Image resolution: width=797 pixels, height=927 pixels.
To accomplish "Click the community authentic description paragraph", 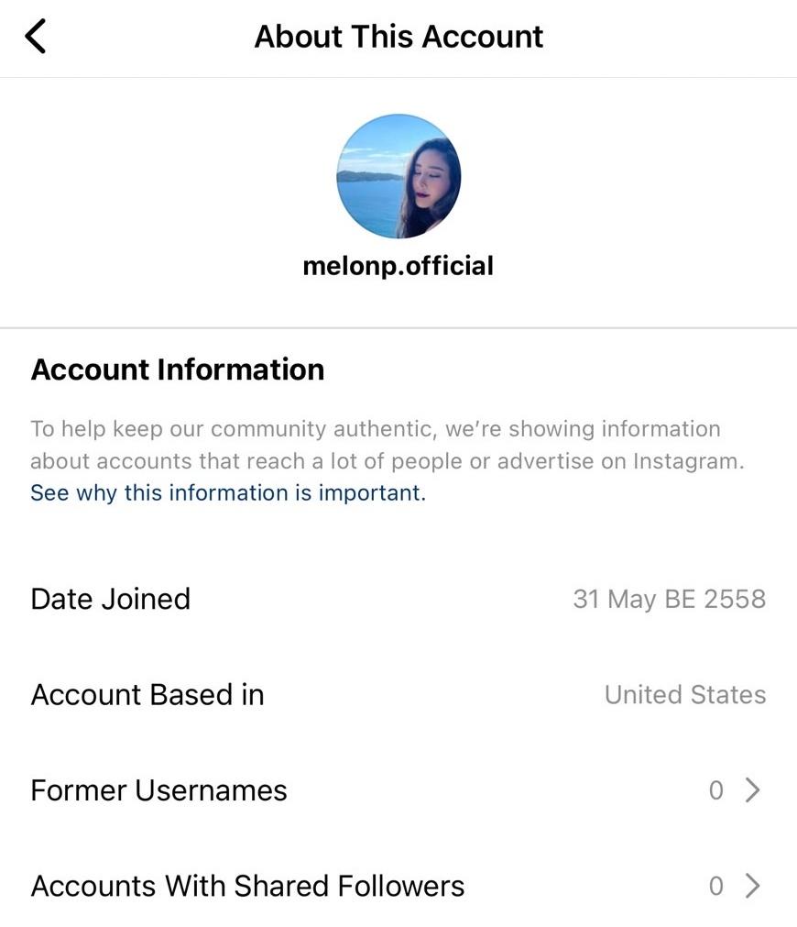I will click(387, 446).
